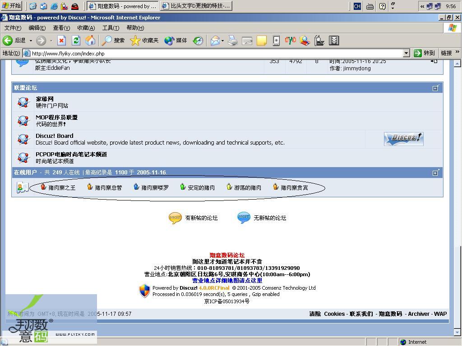Open the Archiver footer link
The image size is (462, 346).
(419, 314)
